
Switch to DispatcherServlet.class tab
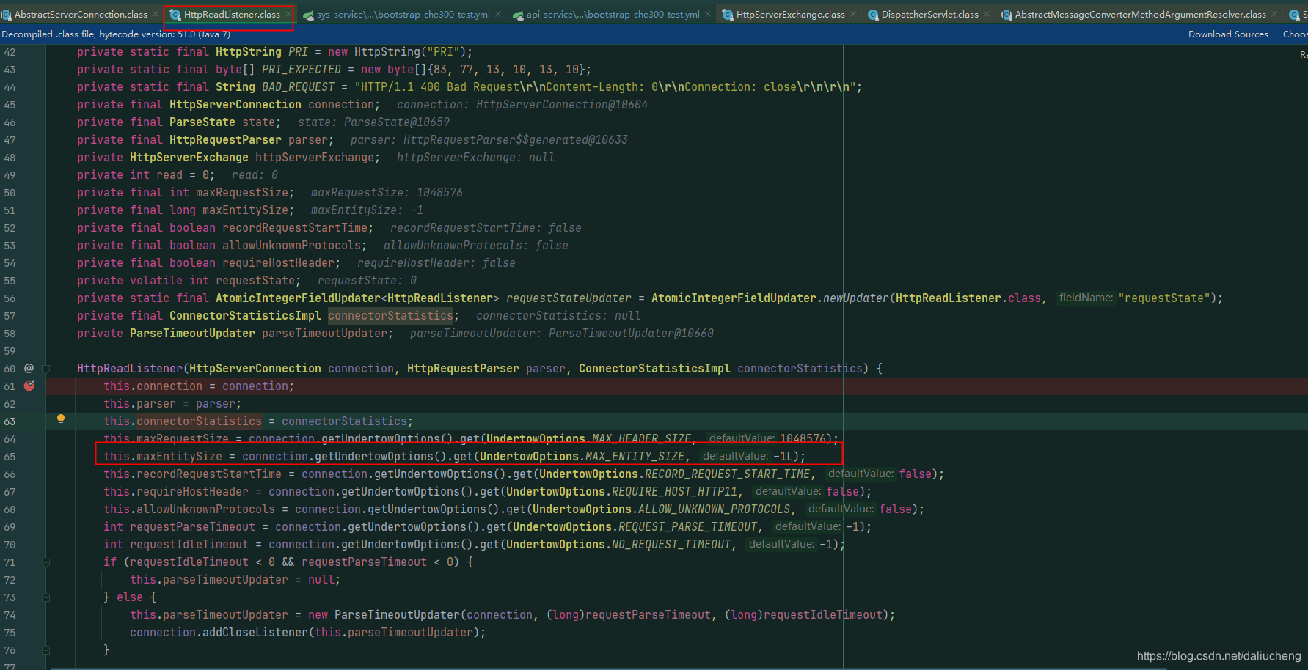pyautogui.click(x=930, y=15)
